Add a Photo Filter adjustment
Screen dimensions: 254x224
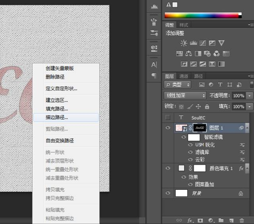[207, 53]
